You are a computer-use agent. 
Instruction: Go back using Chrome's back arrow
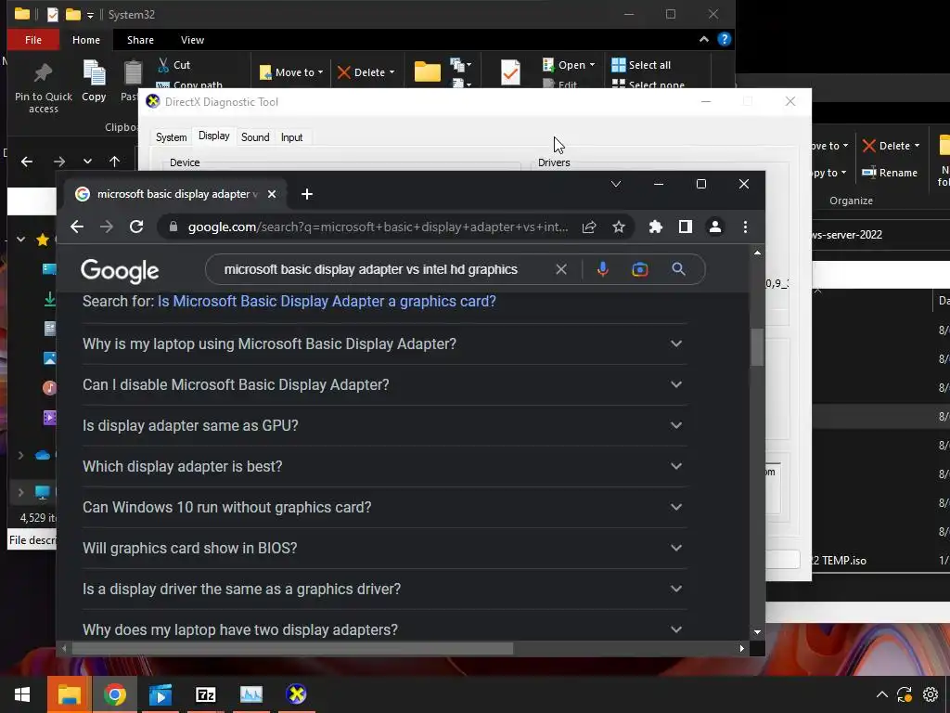click(77, 227)
